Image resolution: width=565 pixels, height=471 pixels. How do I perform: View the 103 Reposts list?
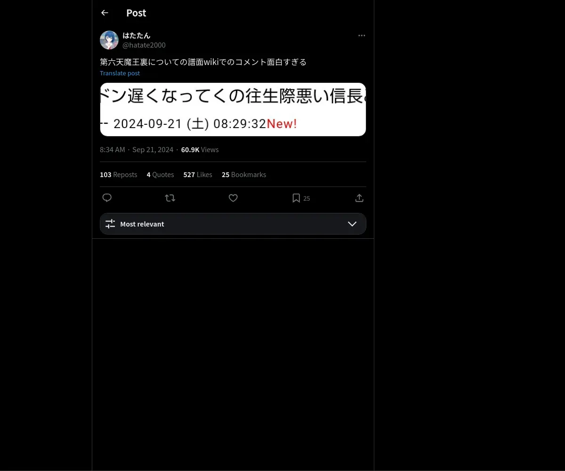118,174
